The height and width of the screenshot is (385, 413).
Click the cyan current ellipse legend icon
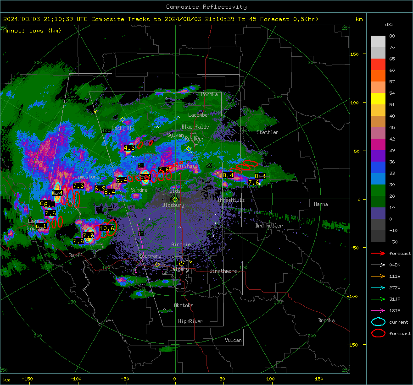(x=378, y=322)
